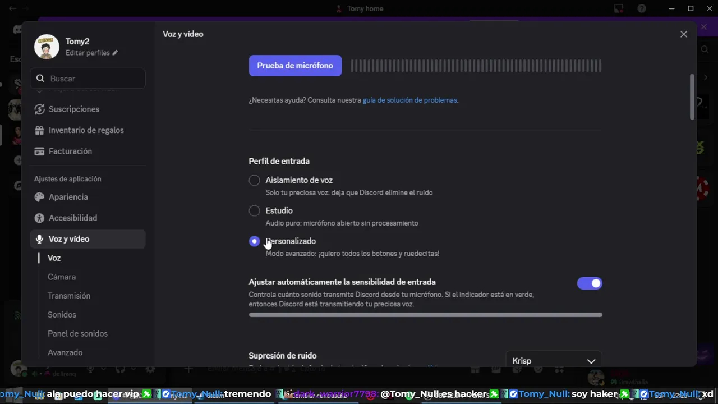Viewport: 718px width, 404px height.
Task: Open the Panel de sonidos subsection
Action: click(x=77, y=333)
